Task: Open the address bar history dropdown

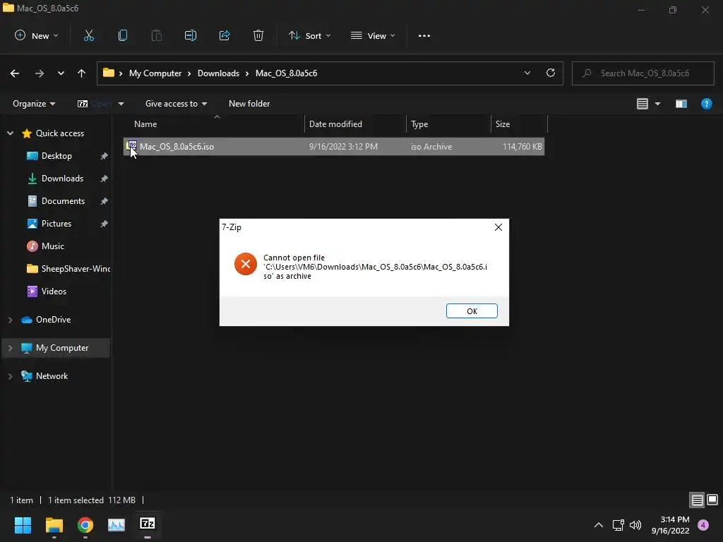Action: pos(527,73)
